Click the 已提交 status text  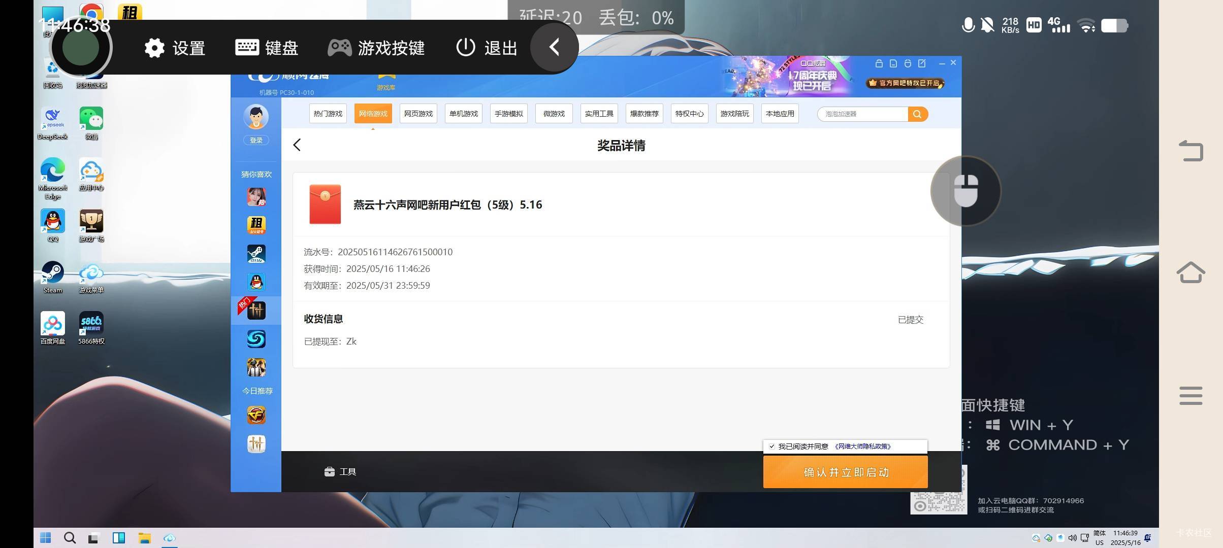(x=911, y=320)
